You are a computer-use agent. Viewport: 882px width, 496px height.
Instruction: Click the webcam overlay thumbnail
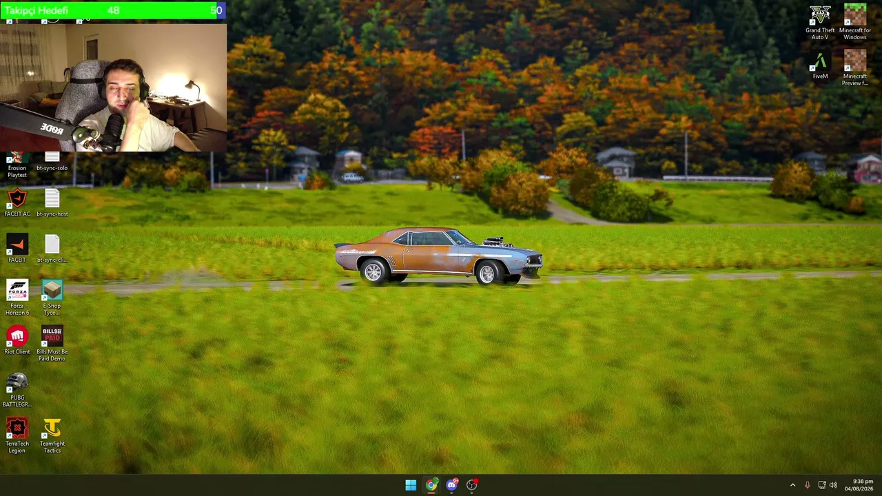click(113, 86)
